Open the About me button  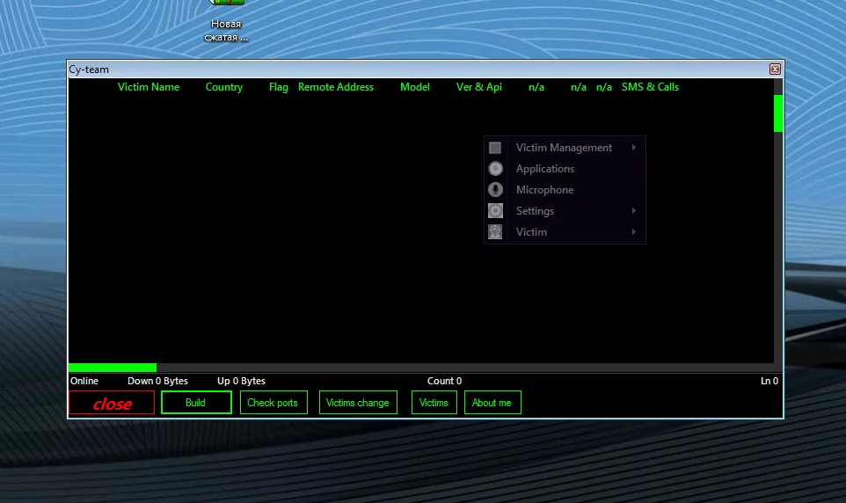(492, 403)
